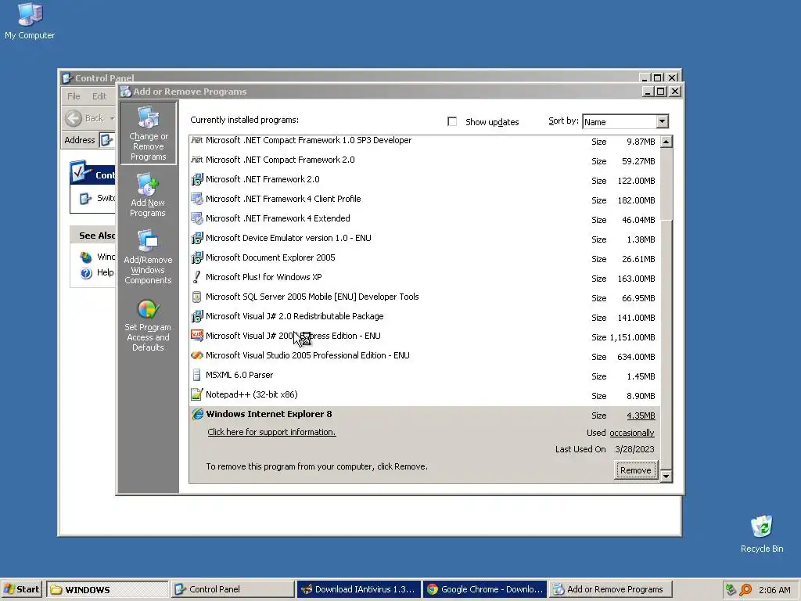Click the Visual J# 2.0 Redistributable icon

[x=196, y=316]
